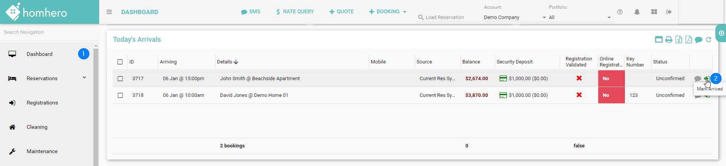Go to Cleaning in the sidebar
Image resolution: width=726 pixels, height=166 pixels.
point(37,127)
